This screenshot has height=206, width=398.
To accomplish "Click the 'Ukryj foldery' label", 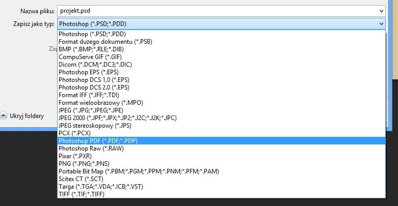I will [x=26, y=116].
